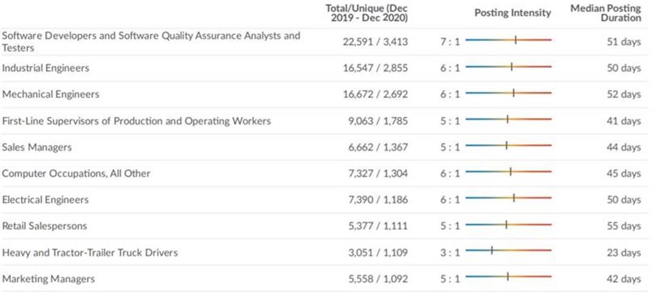Click Heavy and Tractor-Trailer Truck Drivers
This screenshot has width=672, height=292.
pyautogui.click(x=89, y=252)
